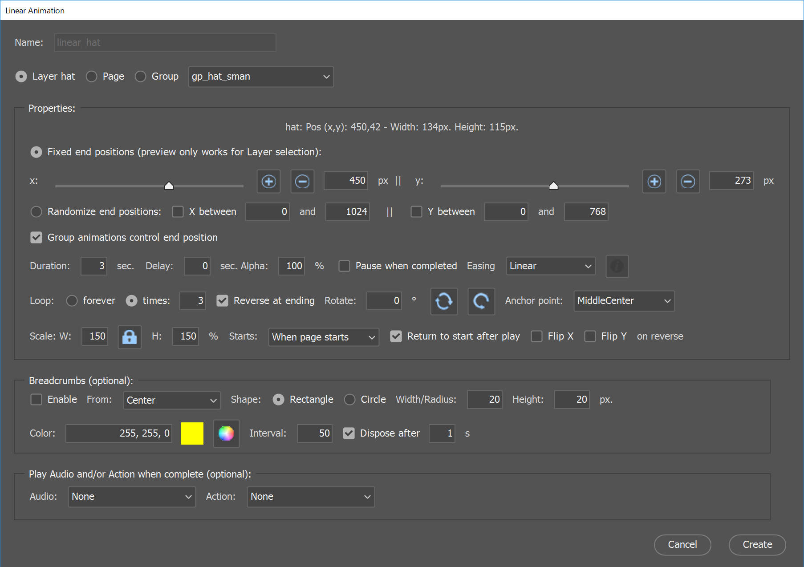Adjust the x position slider handle
The width and height of the screenshot is (804, 567).
tap(169, 186)
